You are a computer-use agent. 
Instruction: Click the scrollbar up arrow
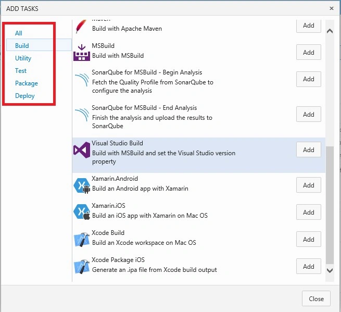coord(330,31)
